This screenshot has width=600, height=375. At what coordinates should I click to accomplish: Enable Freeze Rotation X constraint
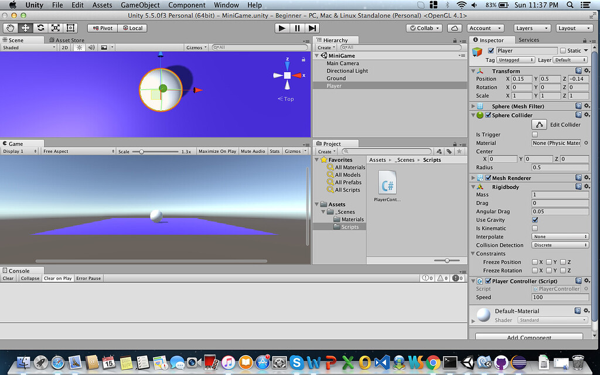tap(535, 270)
